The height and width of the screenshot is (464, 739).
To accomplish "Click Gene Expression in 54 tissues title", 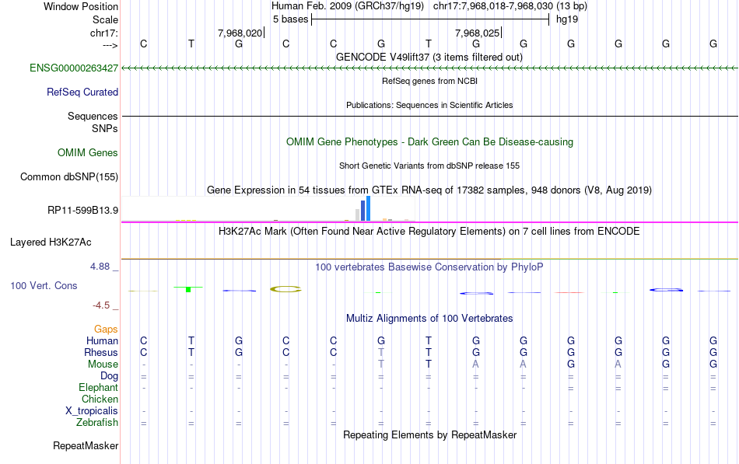I will click(429, 190).
